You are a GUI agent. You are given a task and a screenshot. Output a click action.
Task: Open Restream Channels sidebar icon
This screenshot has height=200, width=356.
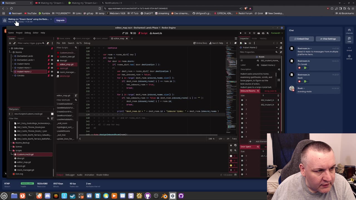click(349, 31)
